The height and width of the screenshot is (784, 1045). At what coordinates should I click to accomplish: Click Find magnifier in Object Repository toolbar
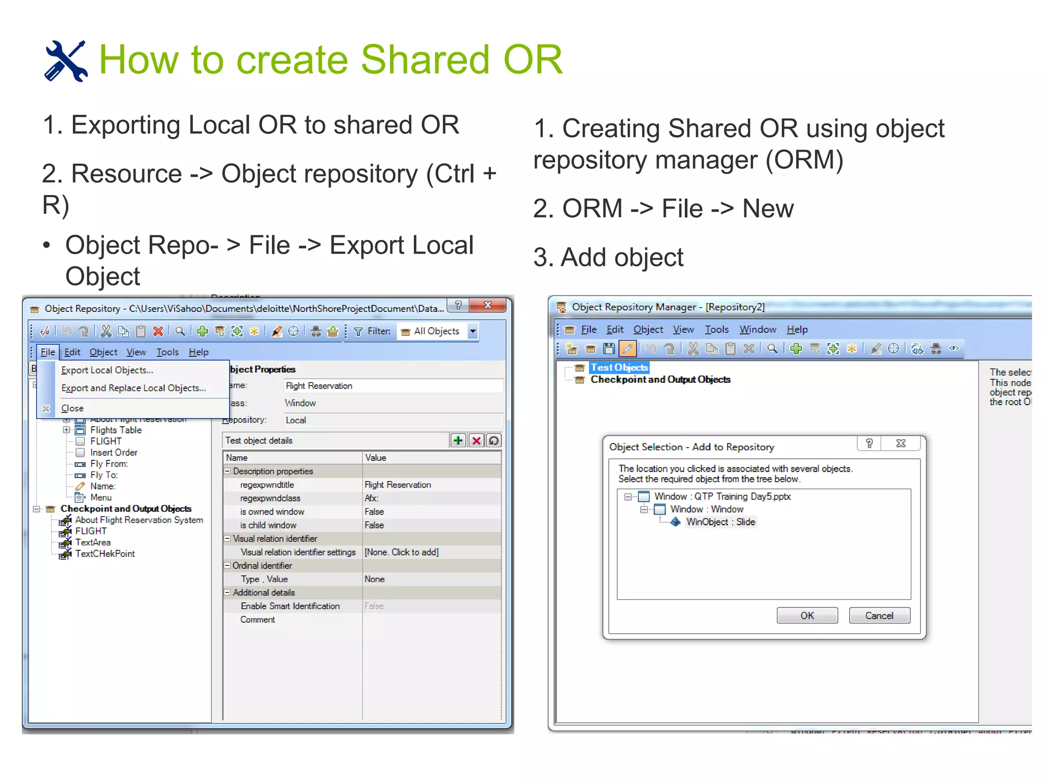tap(180, 331)
